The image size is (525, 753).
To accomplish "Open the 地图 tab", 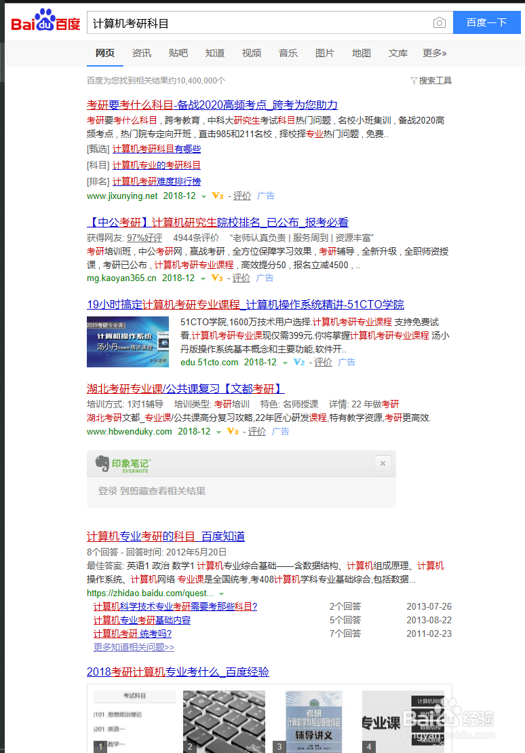I will coord(362,53).
